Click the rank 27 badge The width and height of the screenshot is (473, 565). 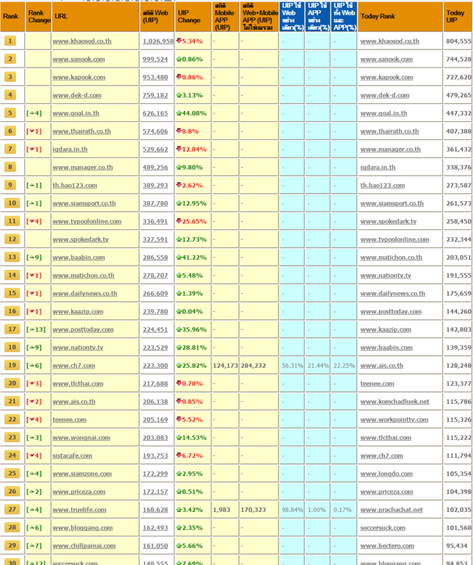coord(10,509)
